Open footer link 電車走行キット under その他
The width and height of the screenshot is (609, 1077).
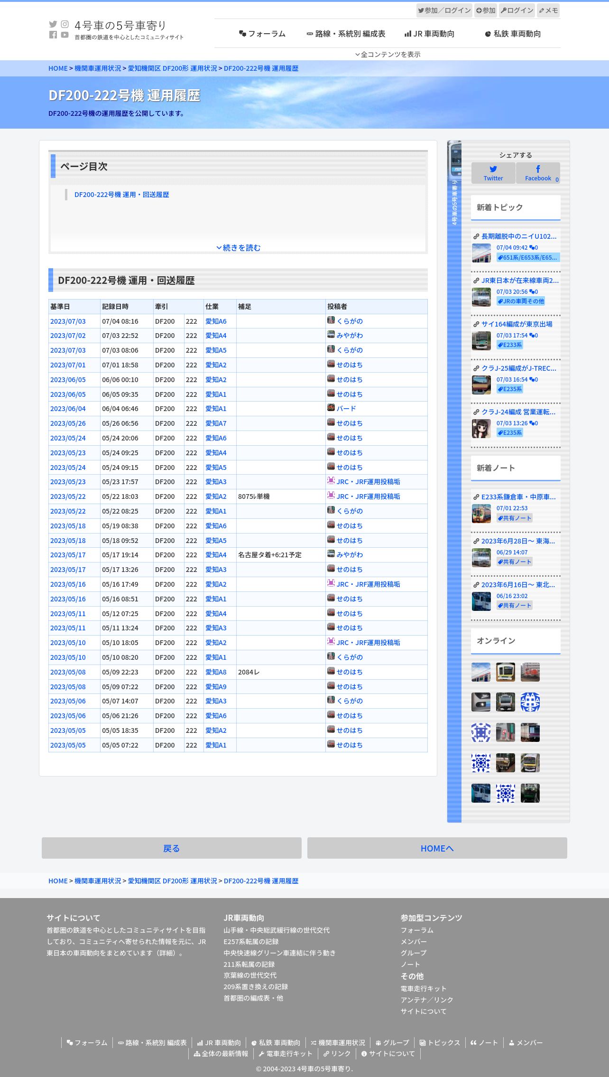(x=424, y=988)
